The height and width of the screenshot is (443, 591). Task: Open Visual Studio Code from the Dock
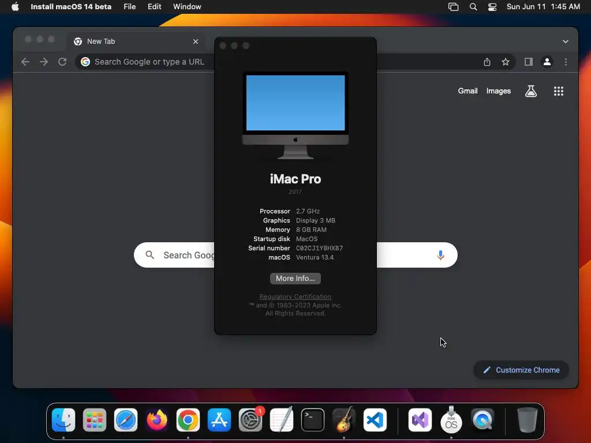[x=375, y=420]
